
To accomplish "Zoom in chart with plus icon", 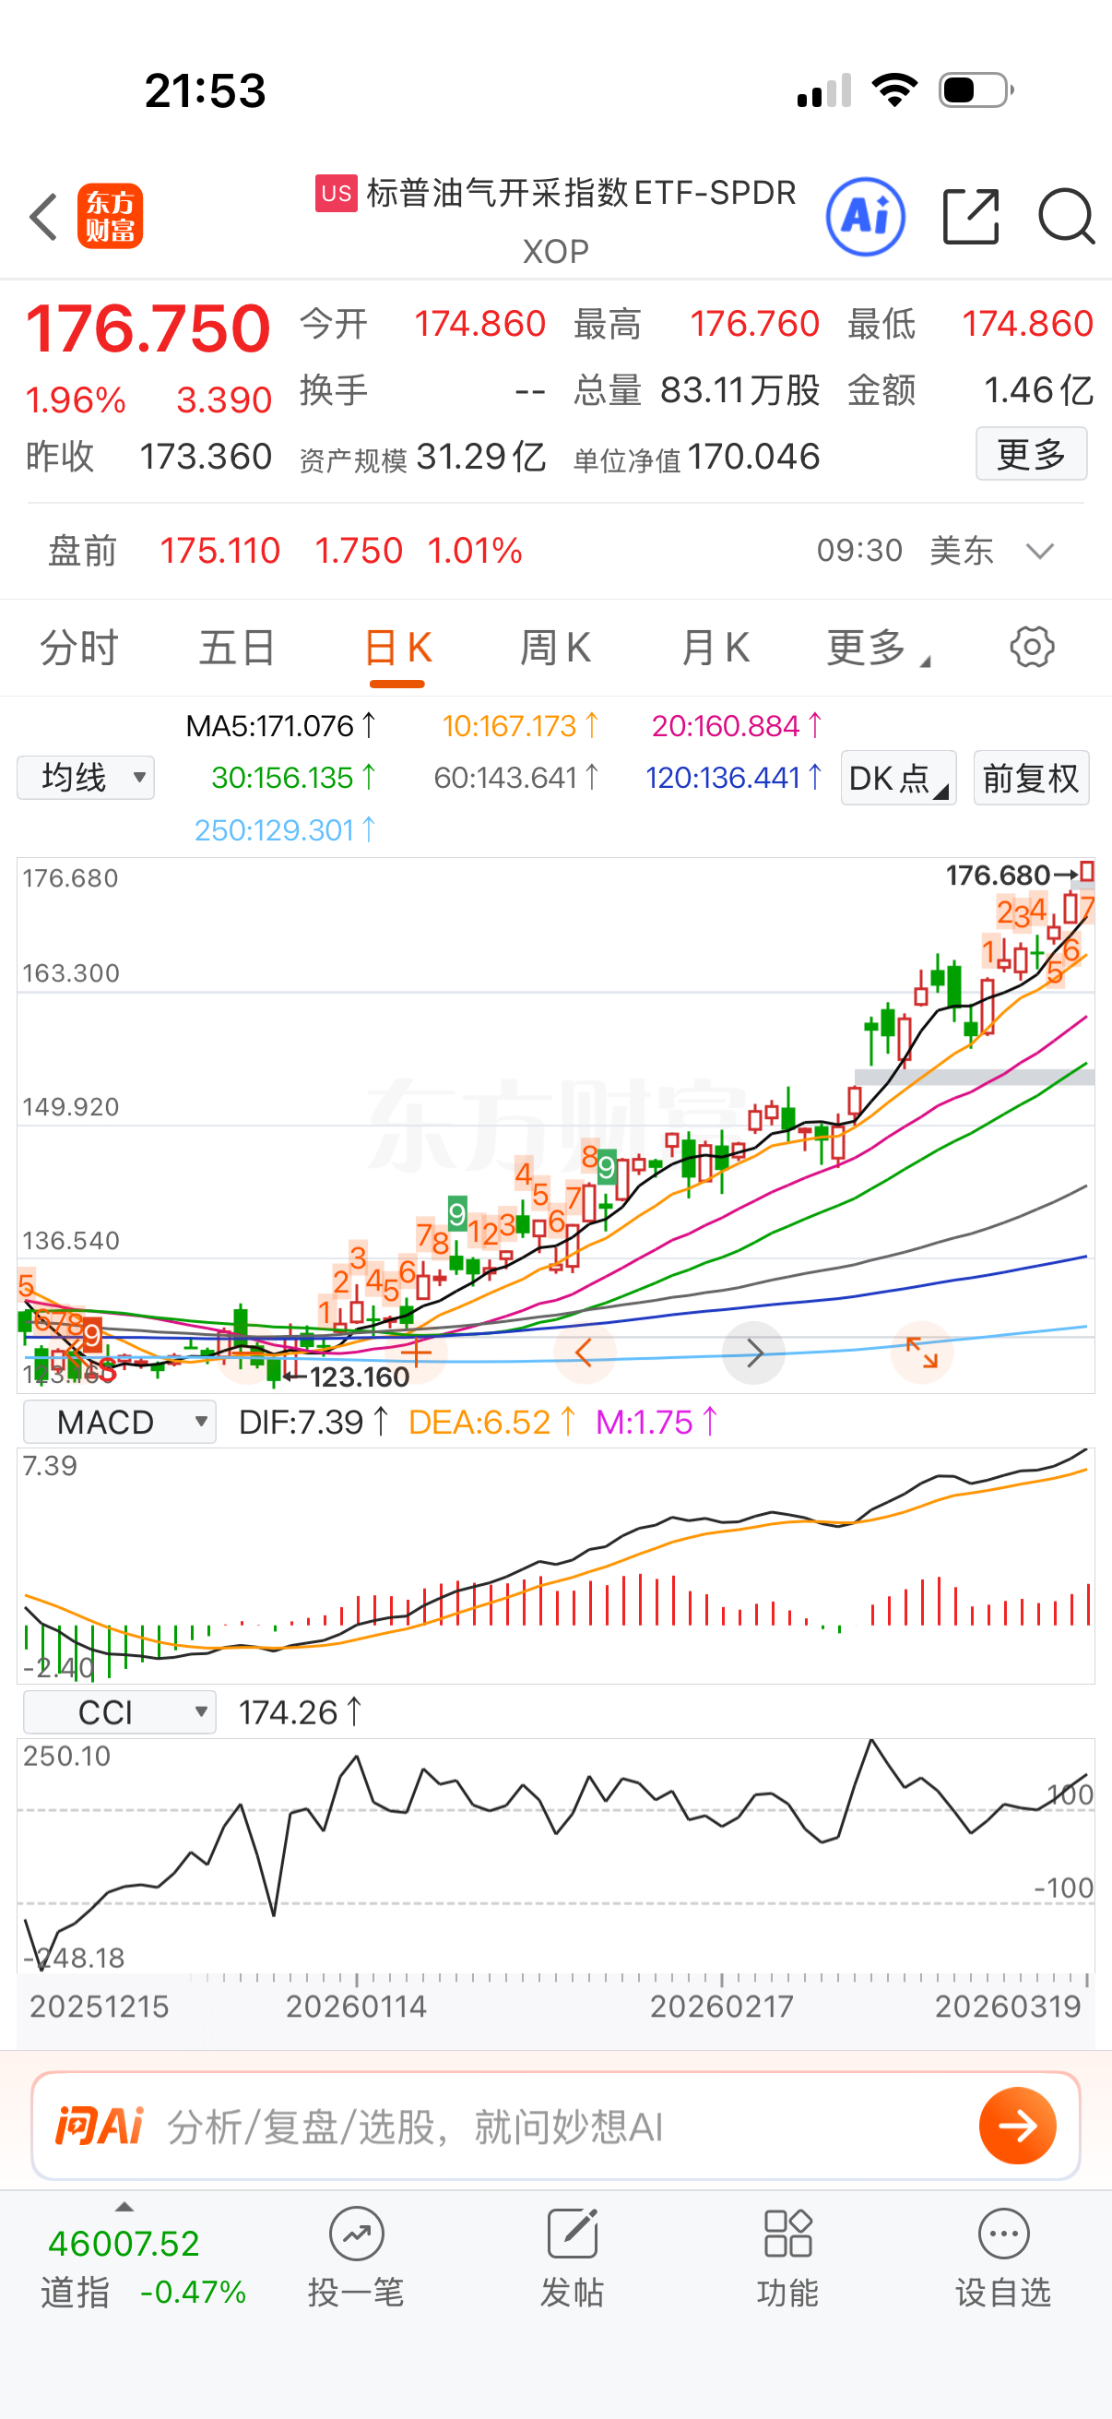I will 416,1353.
